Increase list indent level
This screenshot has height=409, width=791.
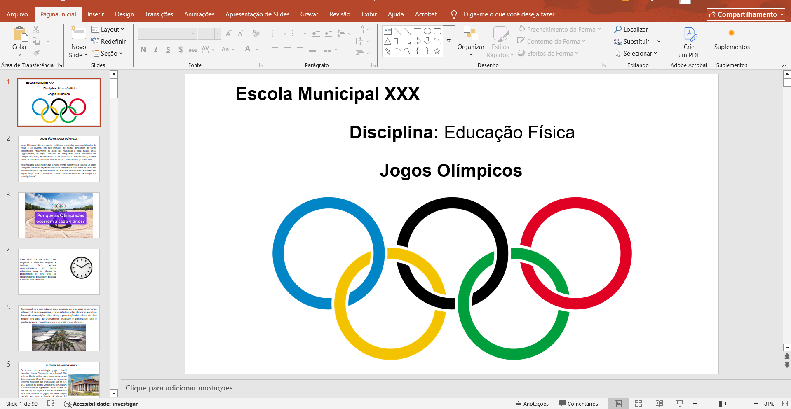tap(329, 33)
